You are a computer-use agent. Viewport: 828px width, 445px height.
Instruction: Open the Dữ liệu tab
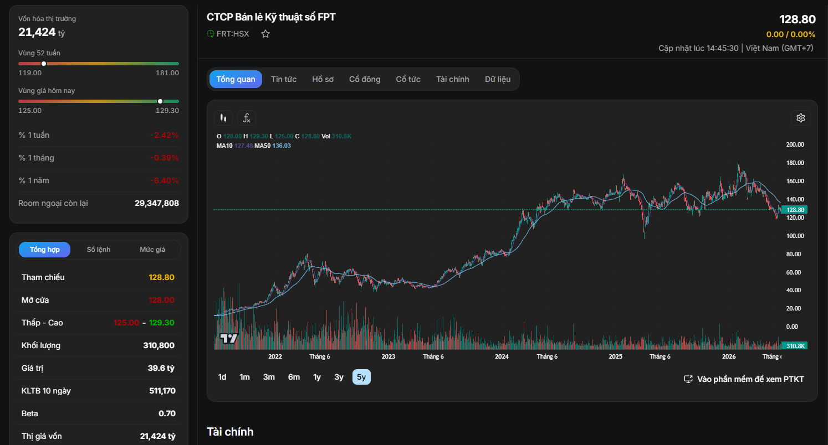point(498,79)
